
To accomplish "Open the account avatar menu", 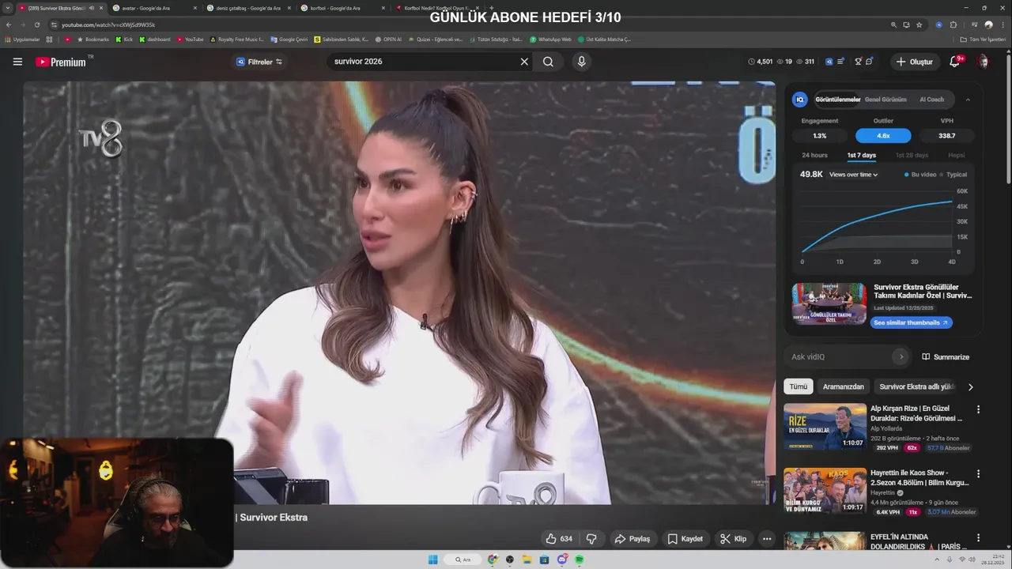I will 983,62.
